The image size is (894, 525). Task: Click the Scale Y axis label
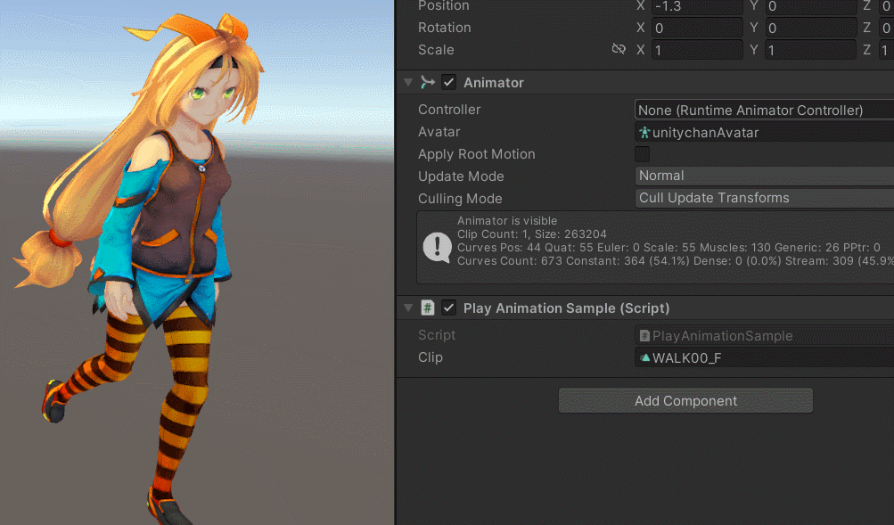coord(754,50)
